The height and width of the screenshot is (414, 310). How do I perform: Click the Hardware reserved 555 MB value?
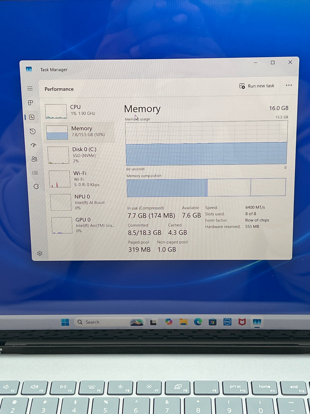click(252, 227)
